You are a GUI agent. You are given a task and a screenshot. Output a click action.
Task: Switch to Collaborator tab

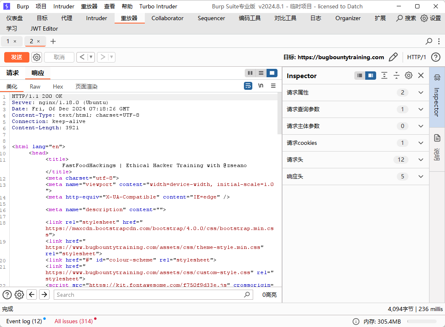[x=168, y=18]
